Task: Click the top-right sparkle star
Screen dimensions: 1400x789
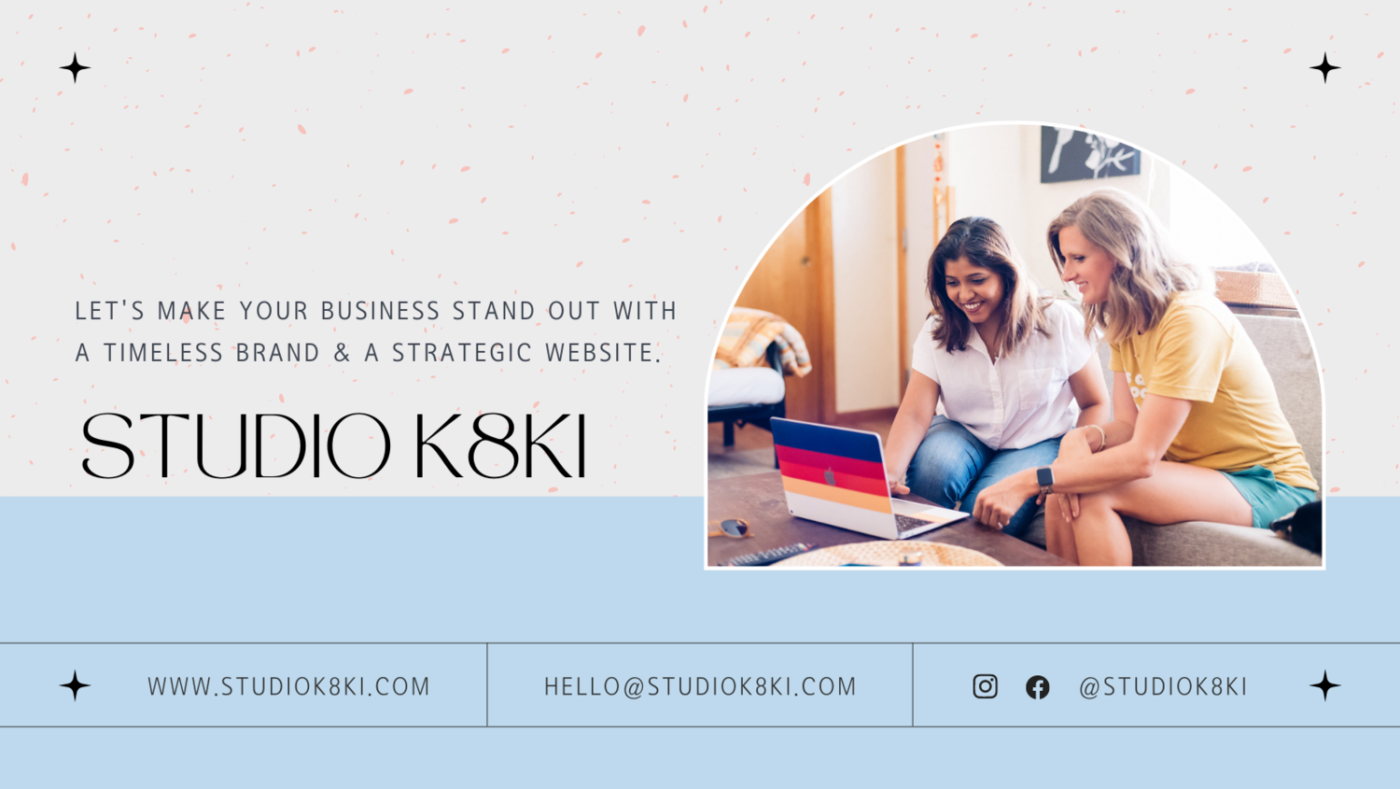Action: click(1324, 68)
